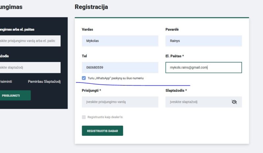Select the El. Paštas email field
Screen dimensions: 263x153
pos(203,68)
